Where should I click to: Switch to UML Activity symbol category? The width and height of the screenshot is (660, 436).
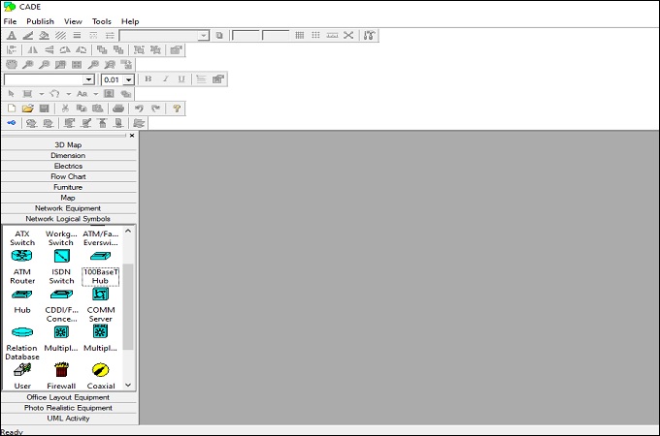tap(68, 419)
